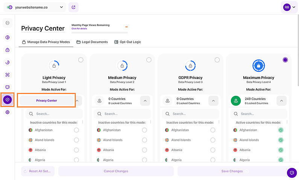The width and height of the screenshot is (299, 180).
Task: Switch to Manage Data Privacy Modes tab
Action: pos(46,42)
